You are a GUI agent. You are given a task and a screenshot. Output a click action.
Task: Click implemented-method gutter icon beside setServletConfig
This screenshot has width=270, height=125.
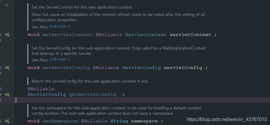click(7, 68)
